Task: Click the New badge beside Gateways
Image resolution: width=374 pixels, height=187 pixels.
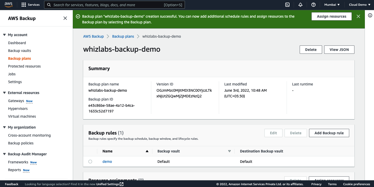Action: tap(29, 101)
